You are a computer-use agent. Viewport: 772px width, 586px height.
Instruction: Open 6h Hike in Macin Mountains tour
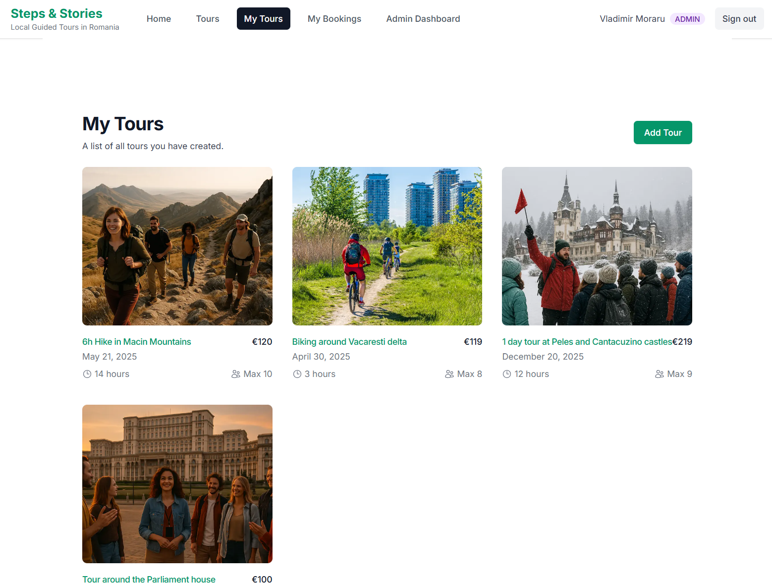point(137,342)
